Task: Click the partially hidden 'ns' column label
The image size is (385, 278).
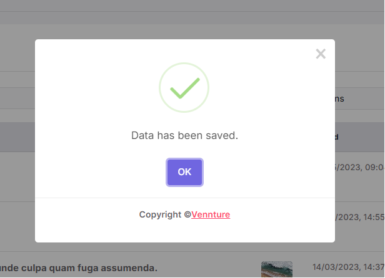Action: [339, 98]
